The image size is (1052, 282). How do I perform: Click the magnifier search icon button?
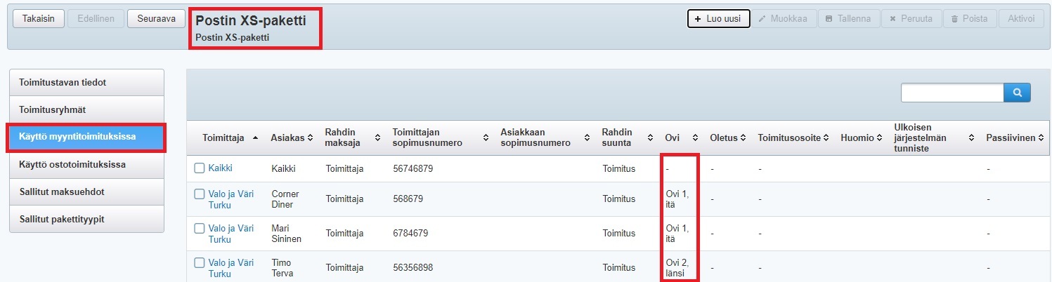pos(1017,93)
